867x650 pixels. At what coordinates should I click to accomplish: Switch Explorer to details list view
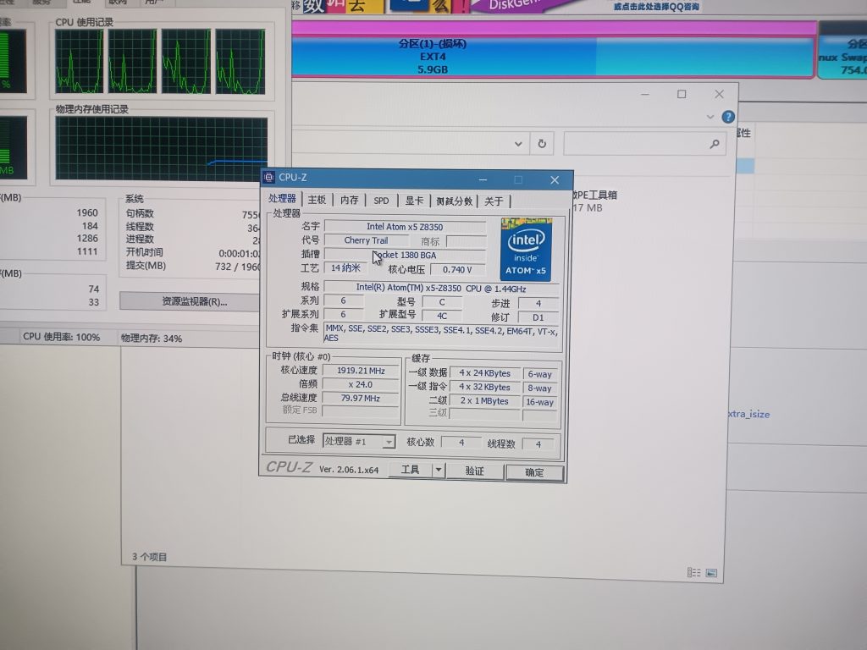point(693,573)
